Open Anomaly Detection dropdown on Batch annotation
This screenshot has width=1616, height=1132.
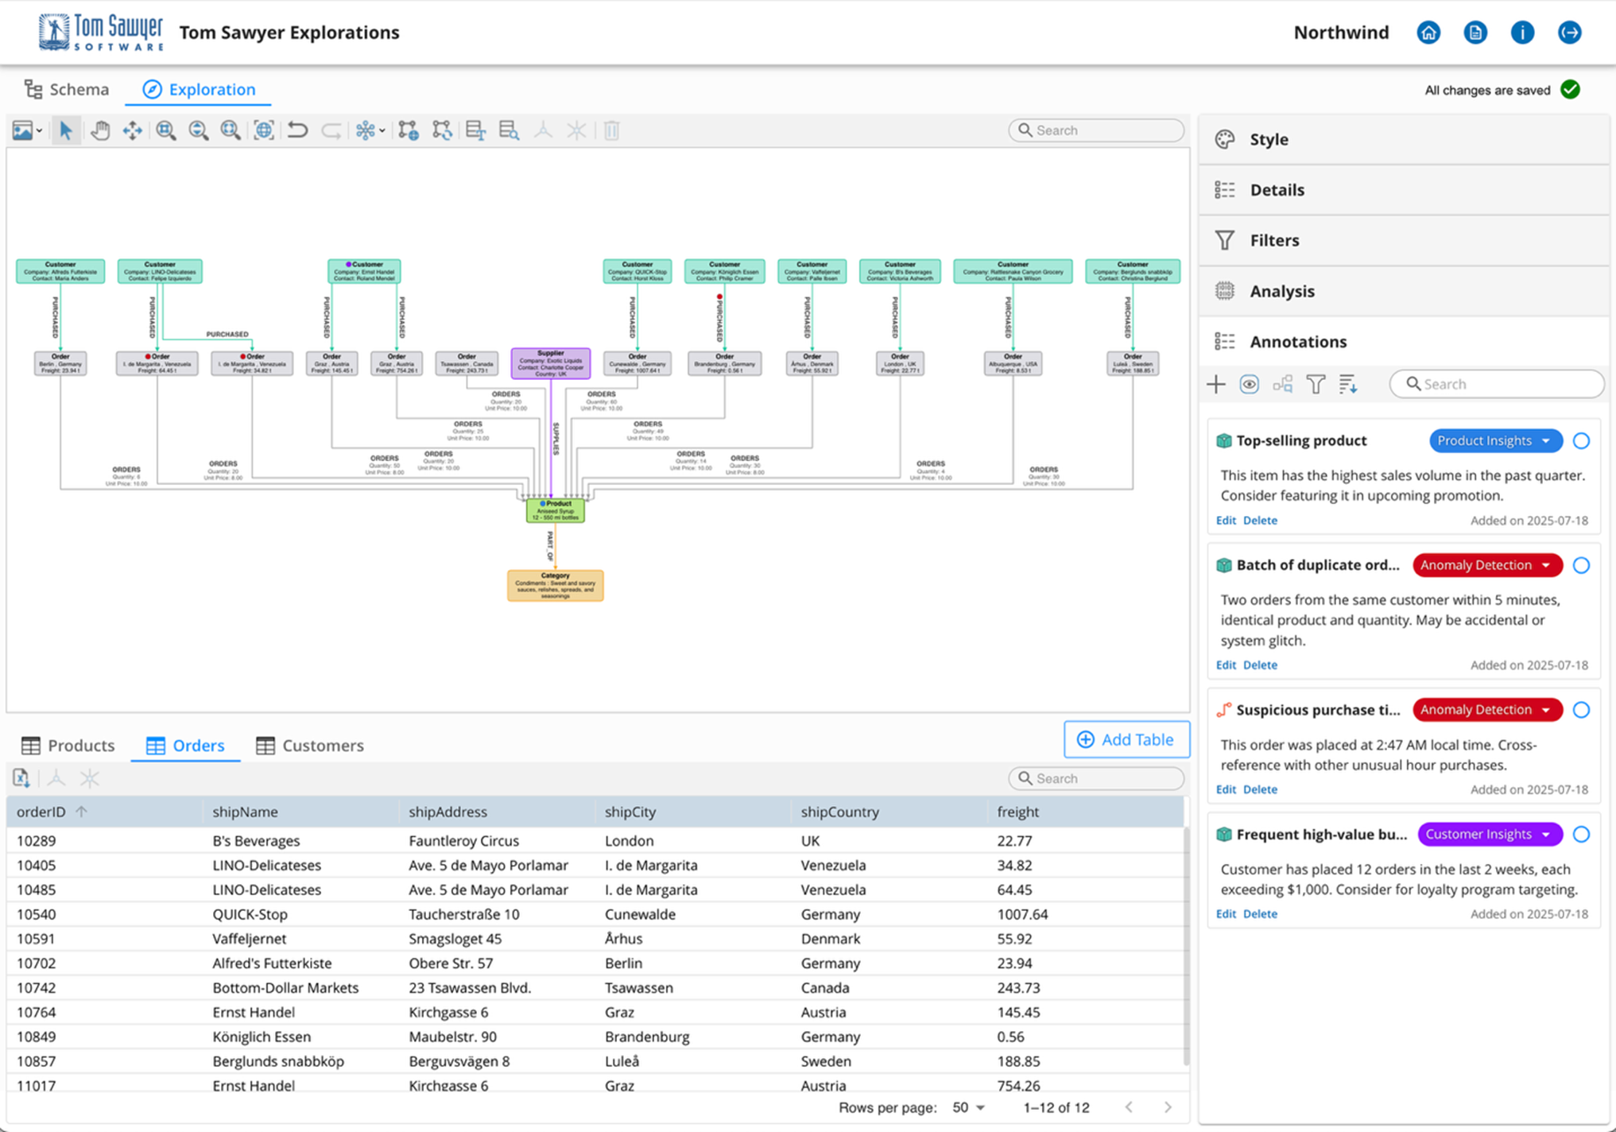click(1487, 565)
